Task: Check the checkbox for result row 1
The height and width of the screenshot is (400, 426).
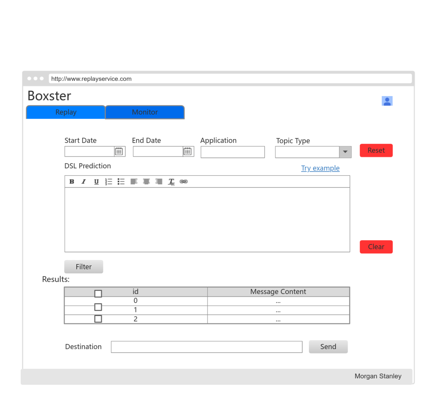Action: click(x=98, y=307)
